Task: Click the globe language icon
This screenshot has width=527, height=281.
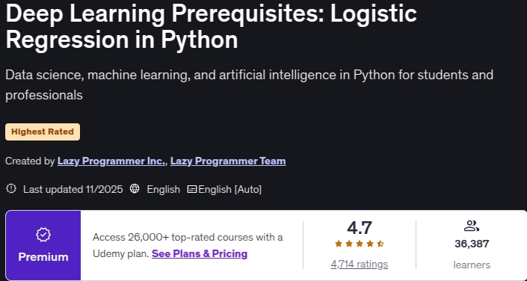Action: [135, 189]
